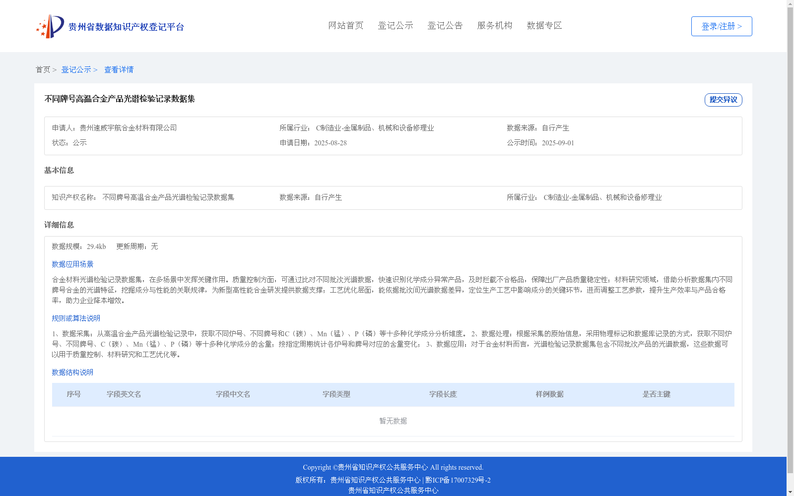
Task: Click 是否主键 column header
Action: pos(657,394)
